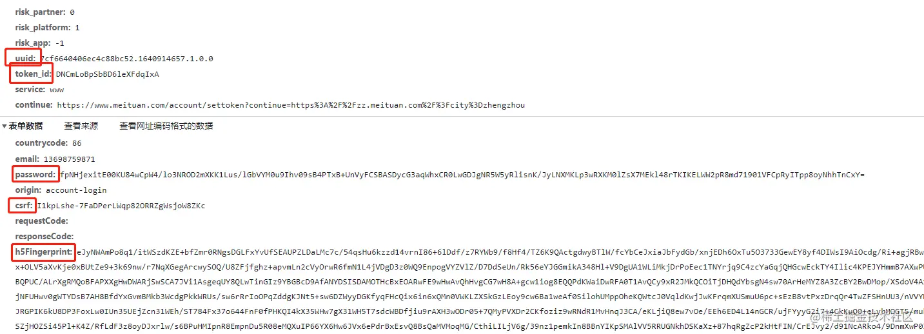The image size is (924, 334).
Task: Click the 表单数据 section header
Action: (x=26, y=126)
